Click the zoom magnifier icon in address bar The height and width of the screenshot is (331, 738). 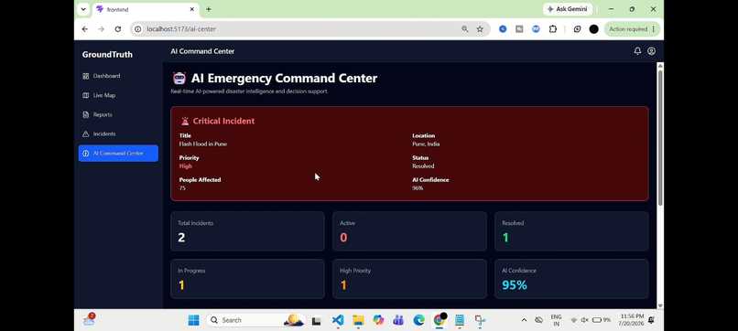[x=464, y=29]
